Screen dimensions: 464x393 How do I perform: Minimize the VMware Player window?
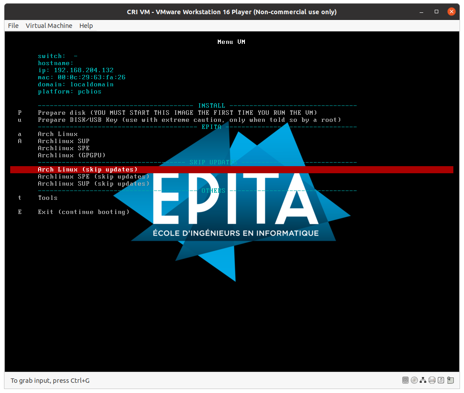point(421,12)
